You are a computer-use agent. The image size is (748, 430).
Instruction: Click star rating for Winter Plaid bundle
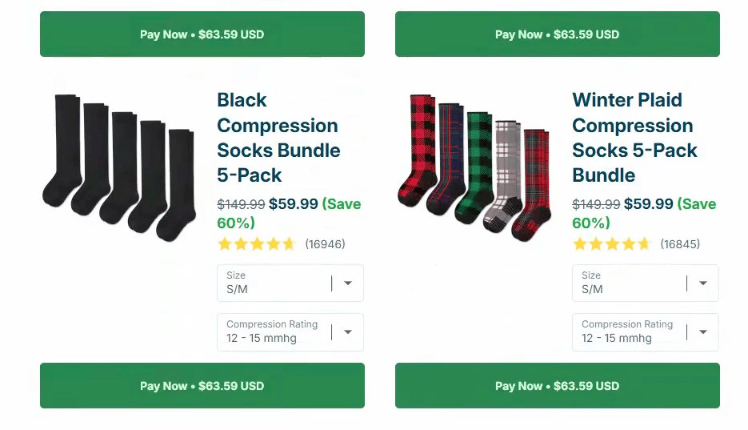(x=612, y=244)
